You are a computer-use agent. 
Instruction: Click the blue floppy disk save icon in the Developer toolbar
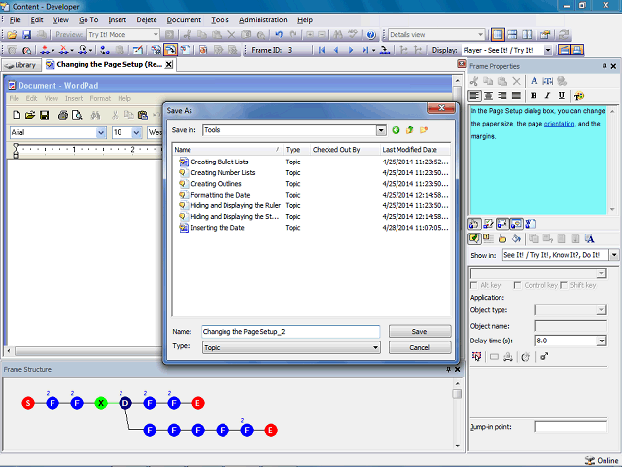[26, 35]
